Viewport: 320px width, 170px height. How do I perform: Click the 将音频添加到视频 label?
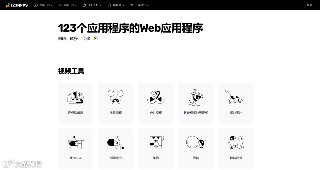pyautogui.click(x=196, y=113)
